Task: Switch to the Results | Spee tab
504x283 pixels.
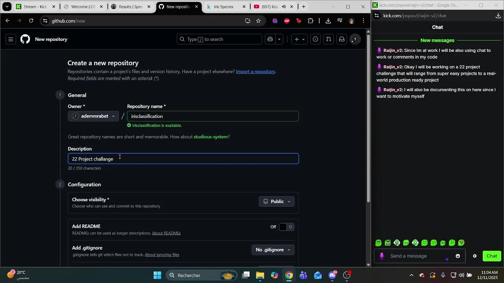Action: click(131, 7)
